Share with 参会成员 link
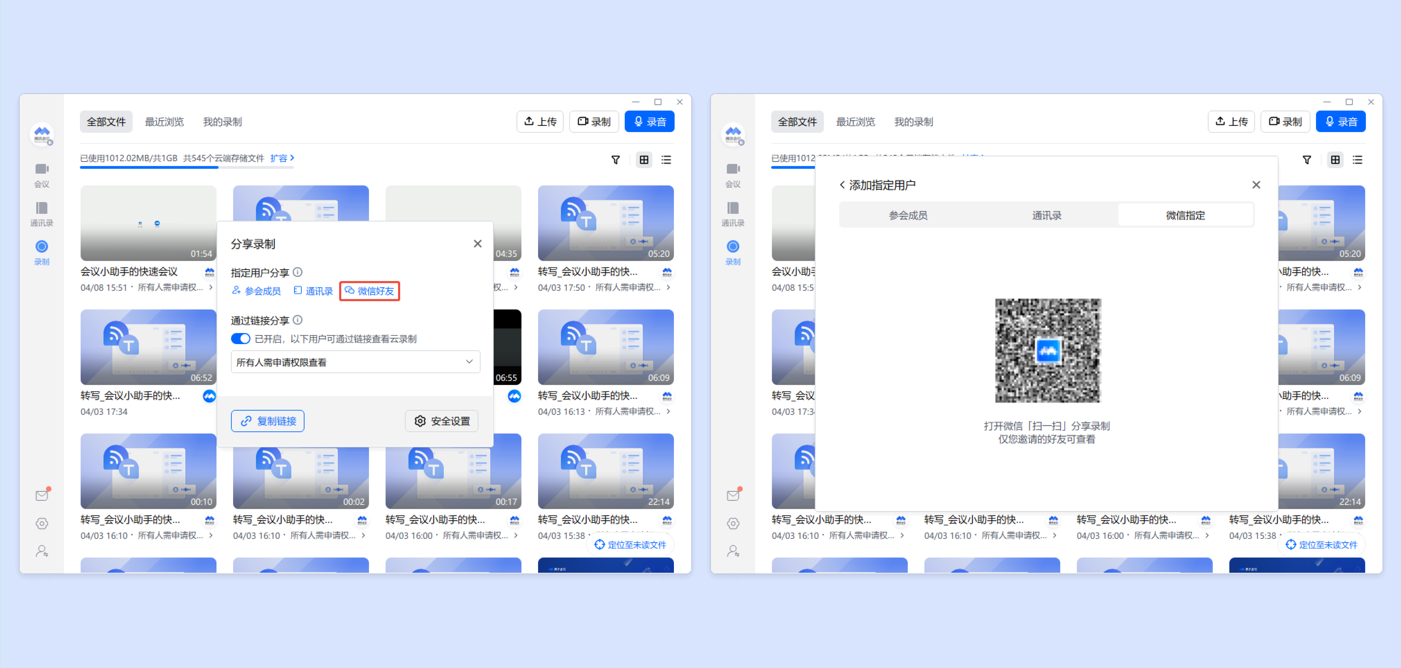Screen dimensions: 1401x668 coord(256,291)
